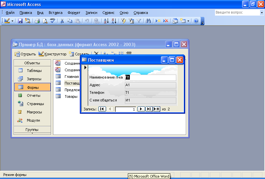Click the new record navigation button

157,109
